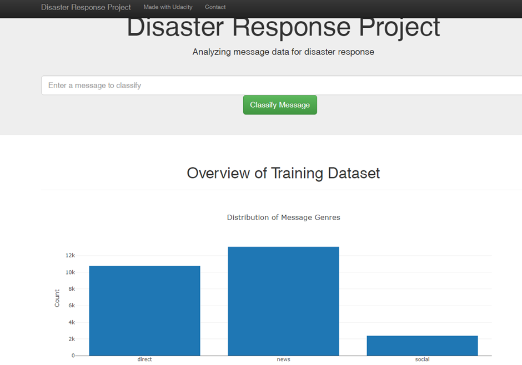Click the Count y-axis label

click(57, 298)
